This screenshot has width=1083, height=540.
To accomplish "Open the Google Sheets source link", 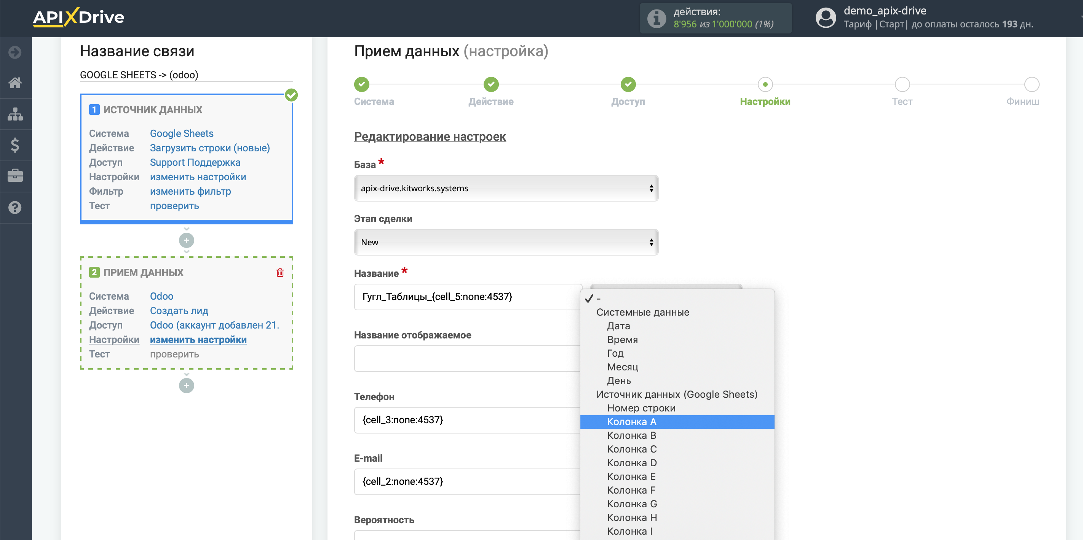I will [x=182, y=133].
